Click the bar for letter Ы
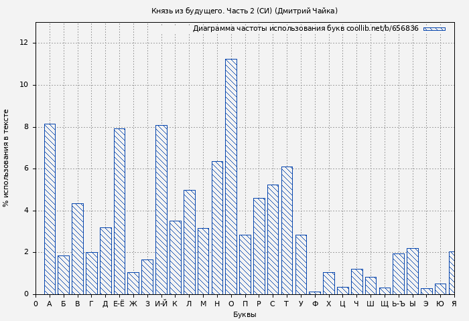The width and height of the screenshot is (469, 321). point(413,271)
